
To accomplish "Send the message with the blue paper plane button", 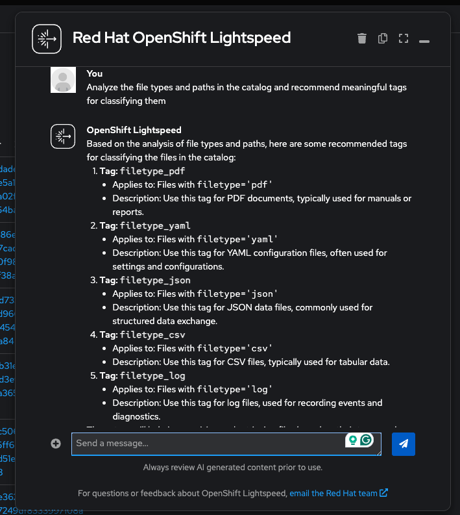I will 404,444.
